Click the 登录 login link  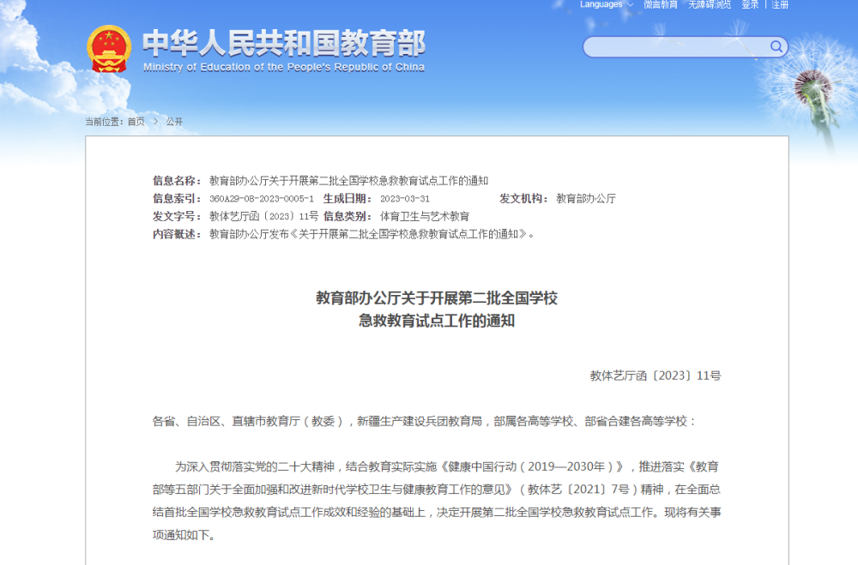pos(750,4)
